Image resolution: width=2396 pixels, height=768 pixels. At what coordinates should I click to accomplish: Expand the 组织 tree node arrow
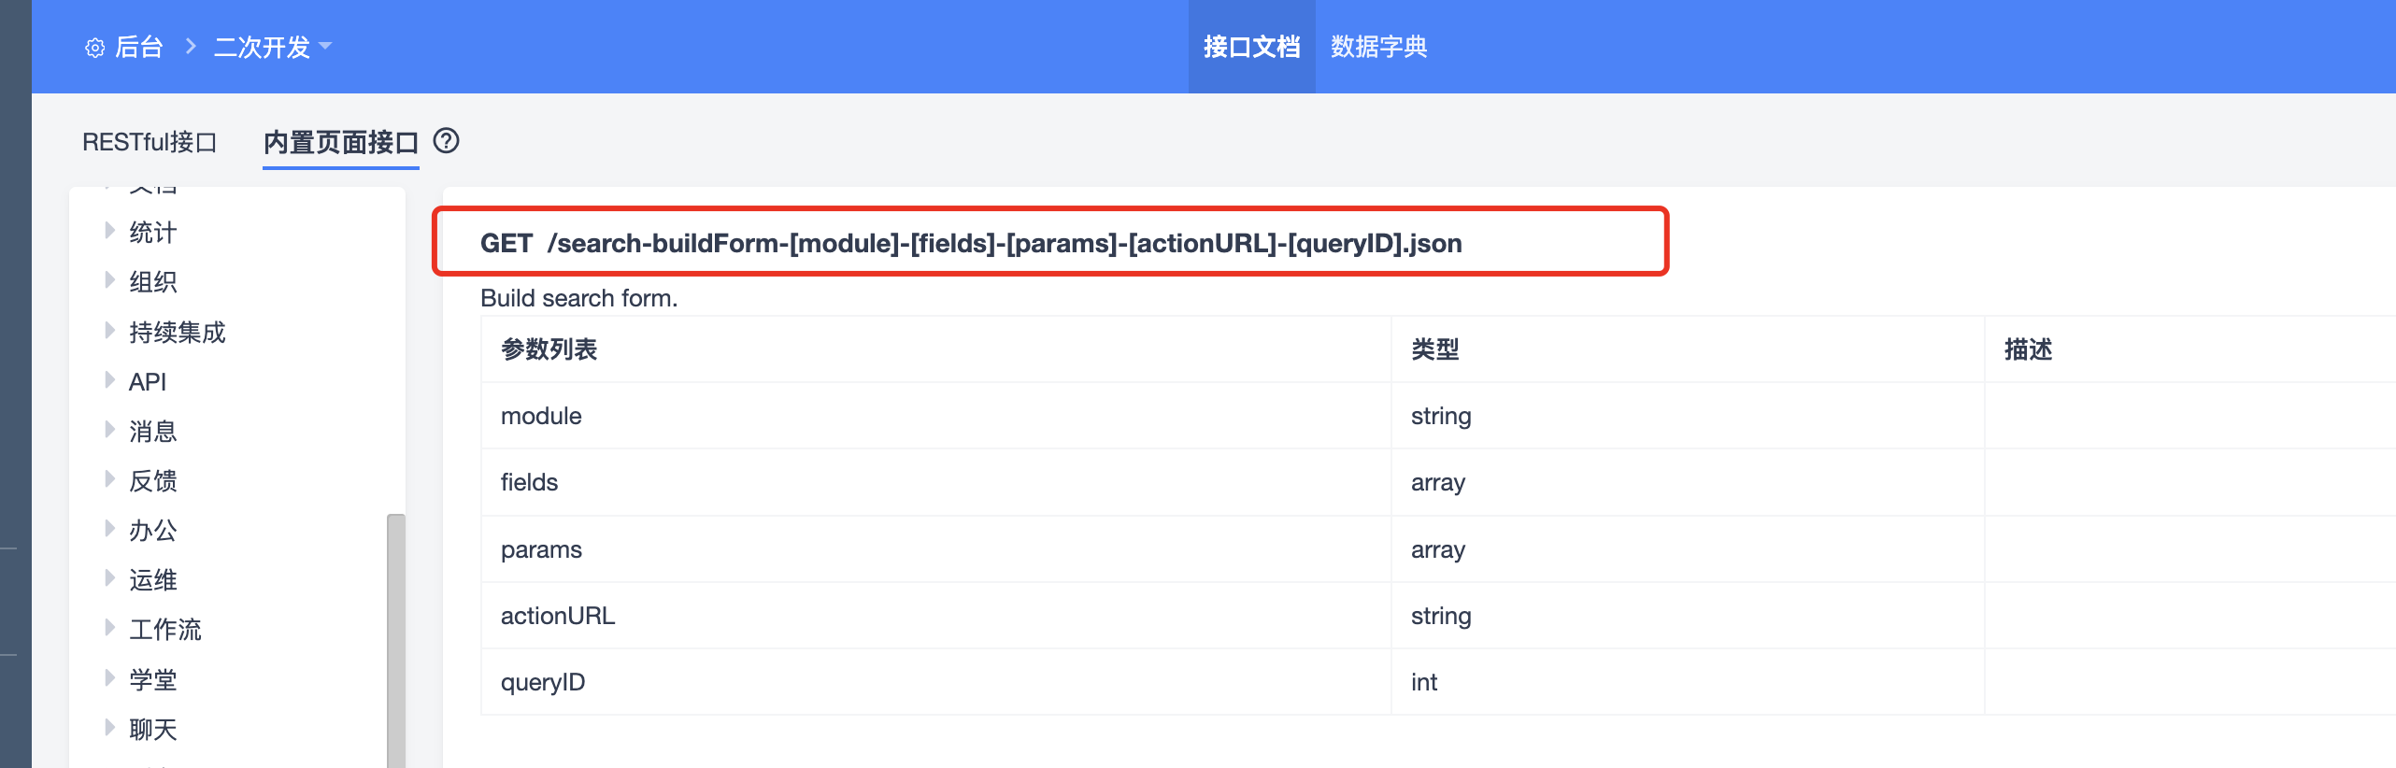[x=109, y=279]
